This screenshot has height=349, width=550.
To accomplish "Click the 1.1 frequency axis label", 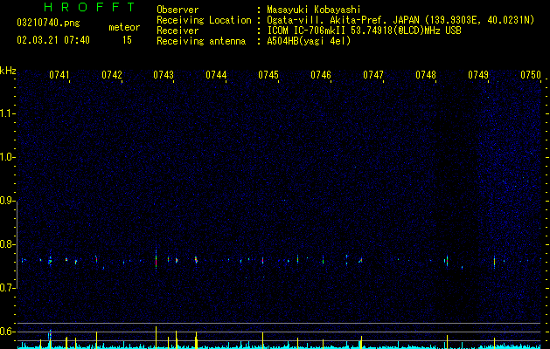I will pyautogui.click(x=7, y=113).
